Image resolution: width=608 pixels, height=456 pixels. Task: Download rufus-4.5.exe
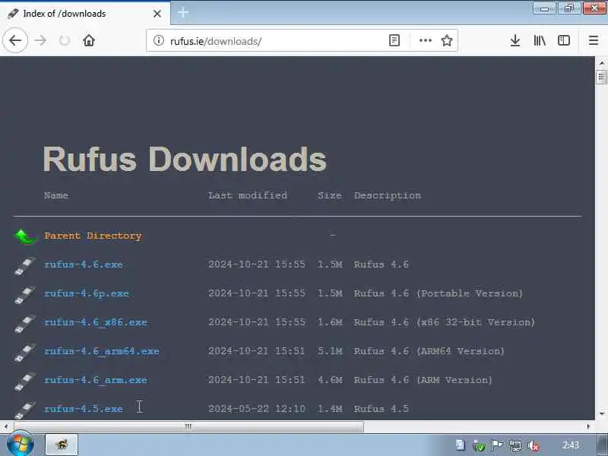coord(84,409)
